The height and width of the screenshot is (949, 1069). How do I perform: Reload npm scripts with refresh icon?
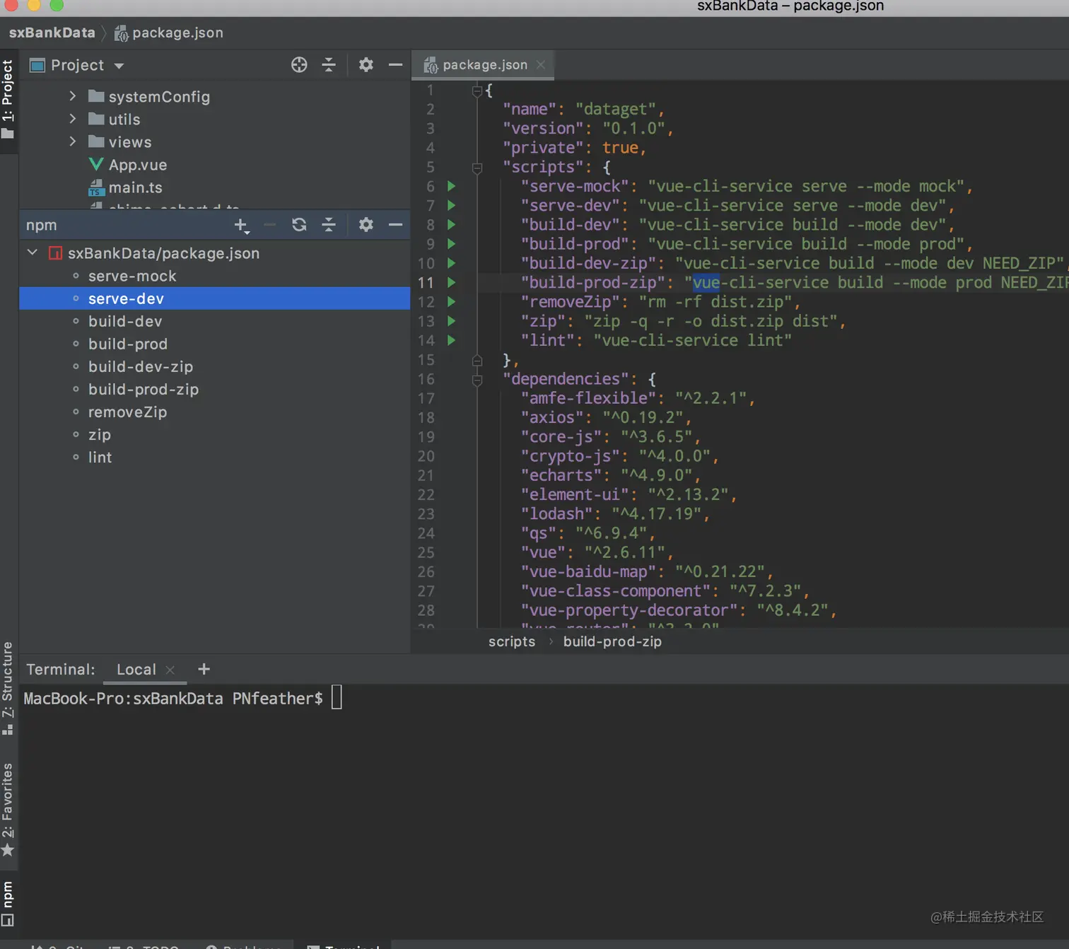tap(299, 225)
